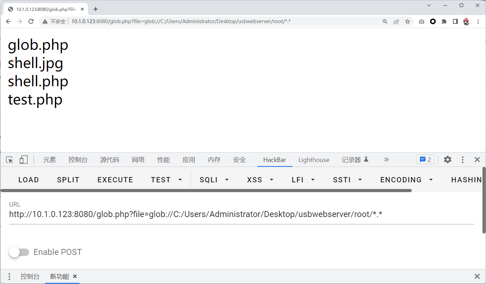Bookmark this page with star icon
Viewport: 486px width, 284px height.
click(x=408, y=21)
